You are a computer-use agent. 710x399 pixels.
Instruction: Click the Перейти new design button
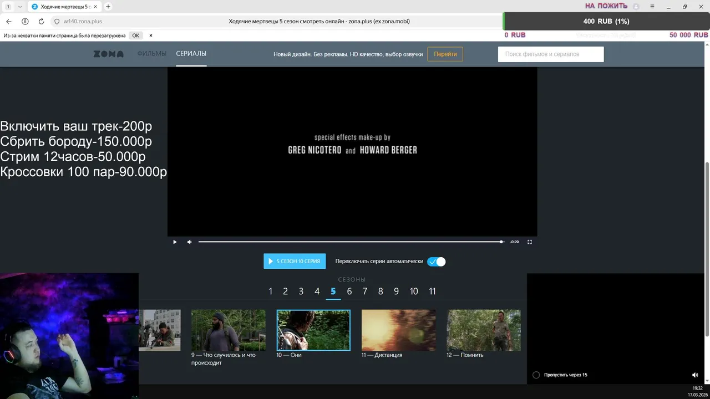[445, 54]
